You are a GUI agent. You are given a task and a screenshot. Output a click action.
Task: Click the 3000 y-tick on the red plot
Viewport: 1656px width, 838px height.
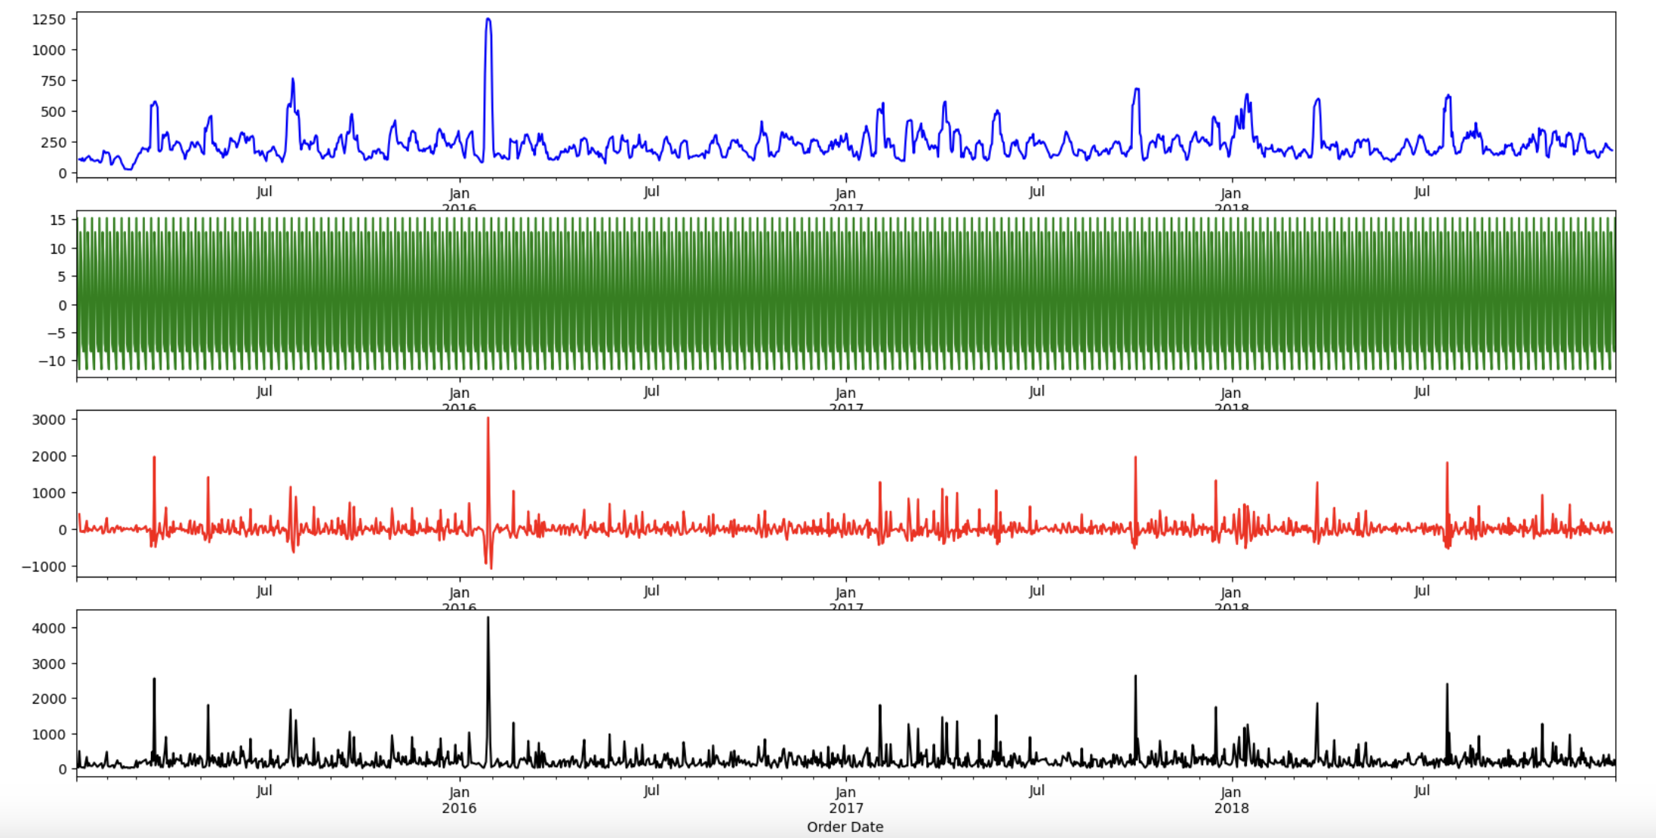(x=48, y=420)
